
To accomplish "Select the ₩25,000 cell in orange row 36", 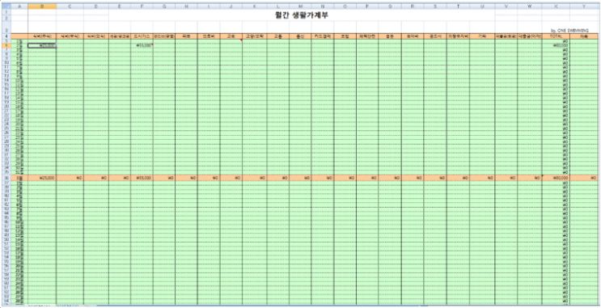I will pyautogui.click(x=42, y=178).
